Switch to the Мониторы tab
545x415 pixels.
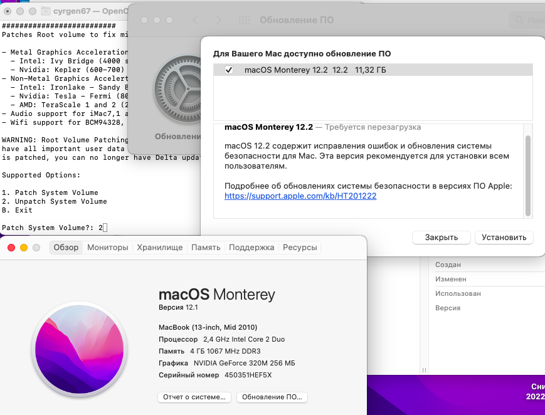[x=108, y=248]
